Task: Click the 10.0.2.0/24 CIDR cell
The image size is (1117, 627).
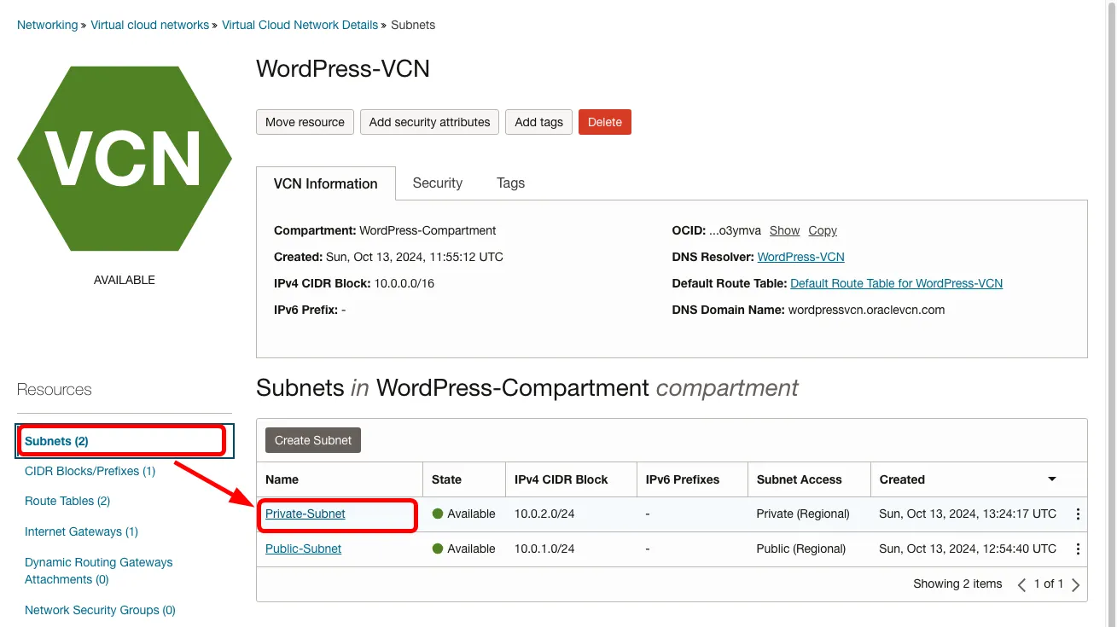Action: click(x=544, y=514)
